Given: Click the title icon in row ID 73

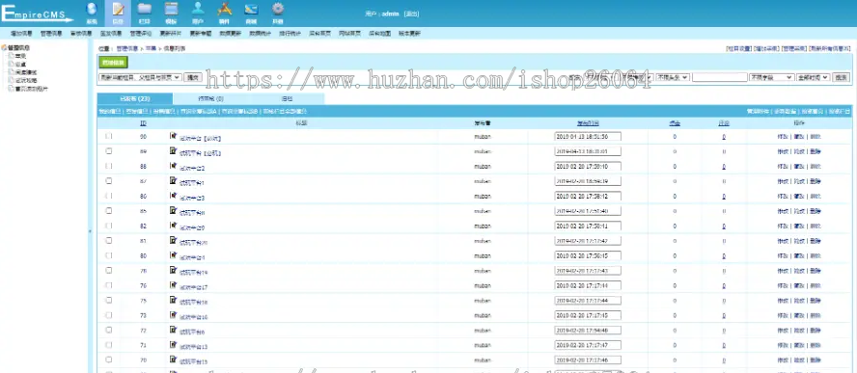Looking at the screenshot, I should [174, 314].
